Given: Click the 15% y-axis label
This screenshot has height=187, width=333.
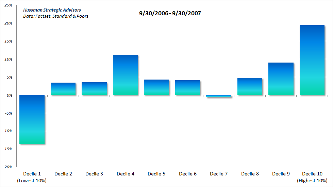Looking at the screenshot, I should pos(9,41).
